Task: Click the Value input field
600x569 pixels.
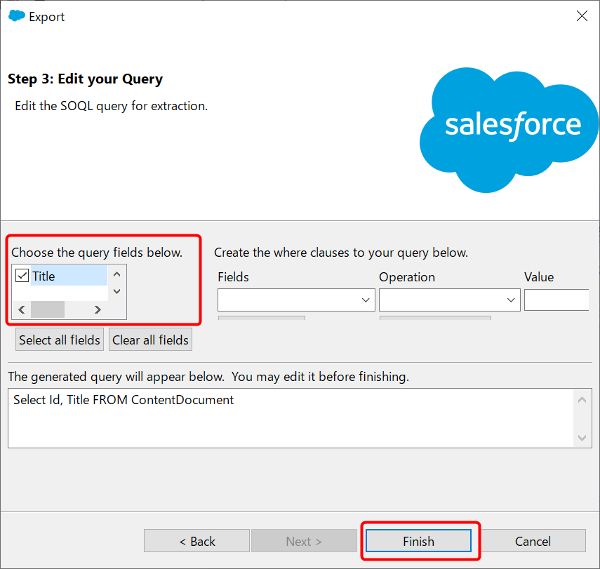Action: coord(556,300)
